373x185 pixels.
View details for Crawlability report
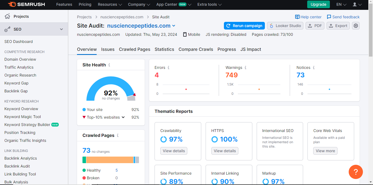click(x=174, y=151)
